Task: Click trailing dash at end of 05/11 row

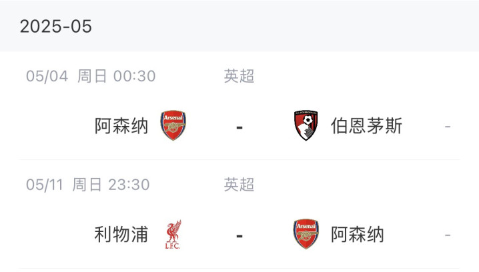Action: 448,235
